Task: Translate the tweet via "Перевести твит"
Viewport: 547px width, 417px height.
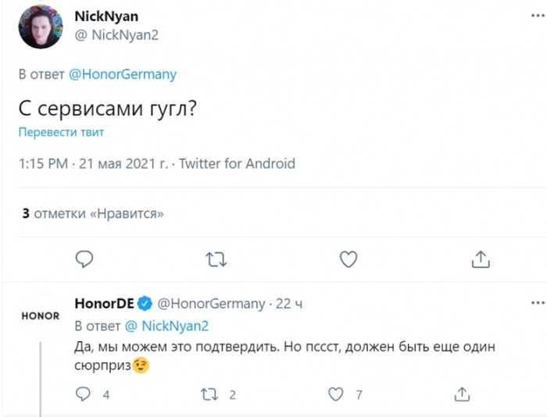Action: pyautogui.click(x=61, y=132)
